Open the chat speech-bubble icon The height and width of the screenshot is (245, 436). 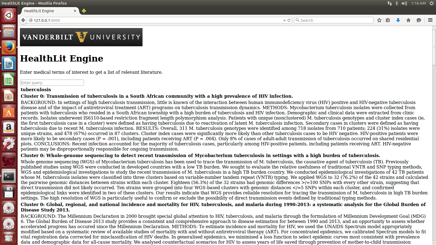point(419,20)
